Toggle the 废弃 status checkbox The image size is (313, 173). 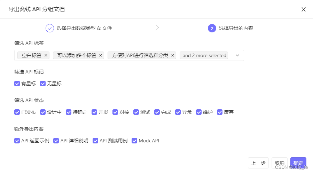click(220, 112)
